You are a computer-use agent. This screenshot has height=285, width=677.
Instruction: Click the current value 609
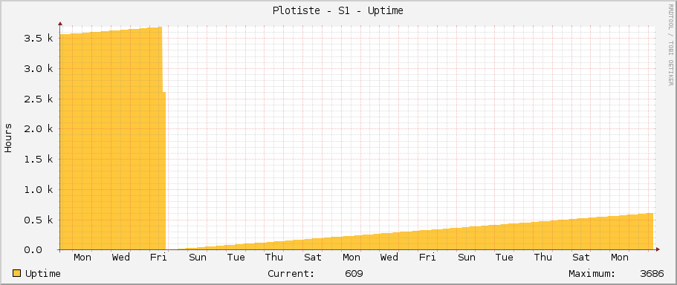[x=354, y=274]
